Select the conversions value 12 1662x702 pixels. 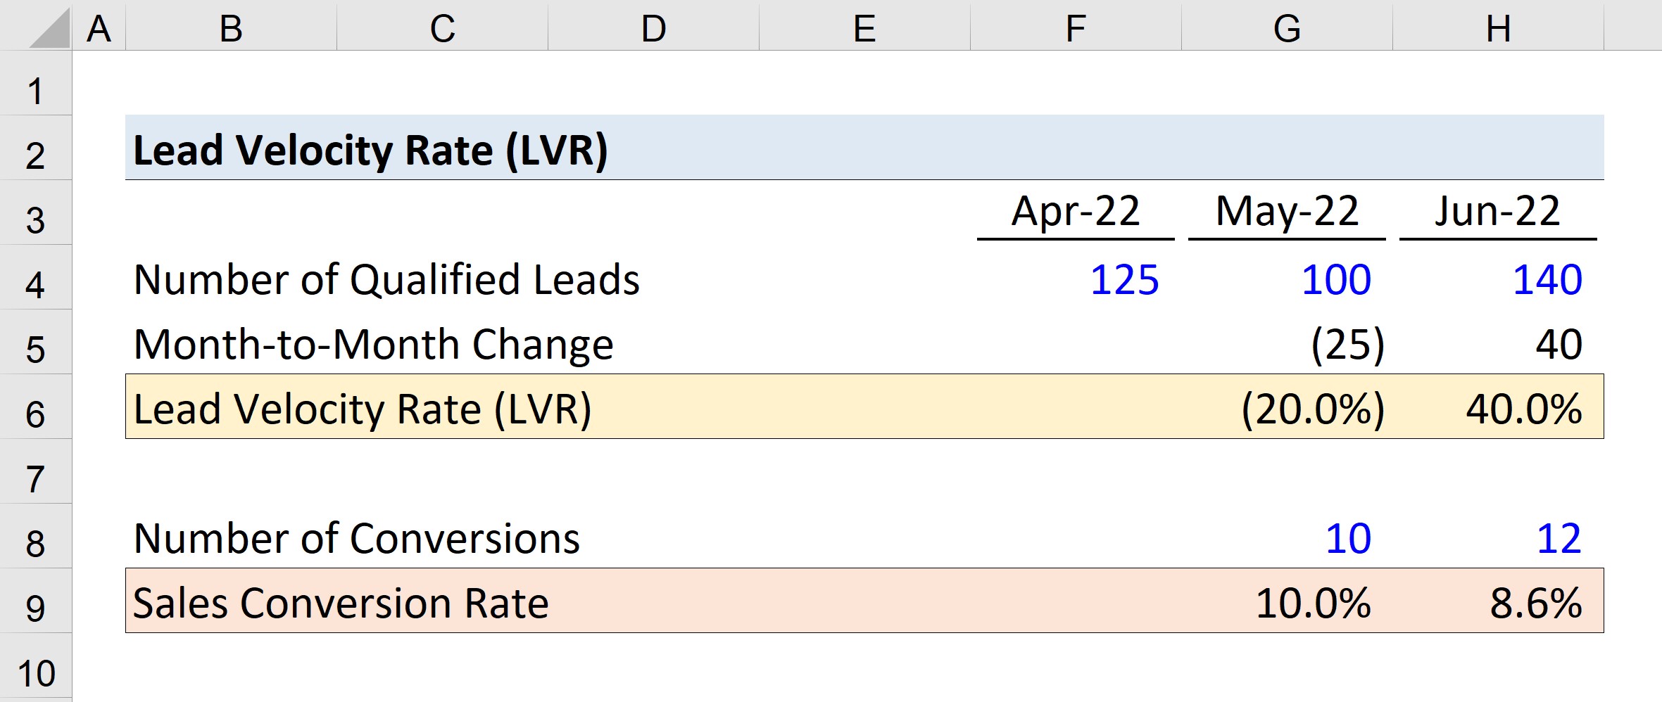tap(1559, 539)
